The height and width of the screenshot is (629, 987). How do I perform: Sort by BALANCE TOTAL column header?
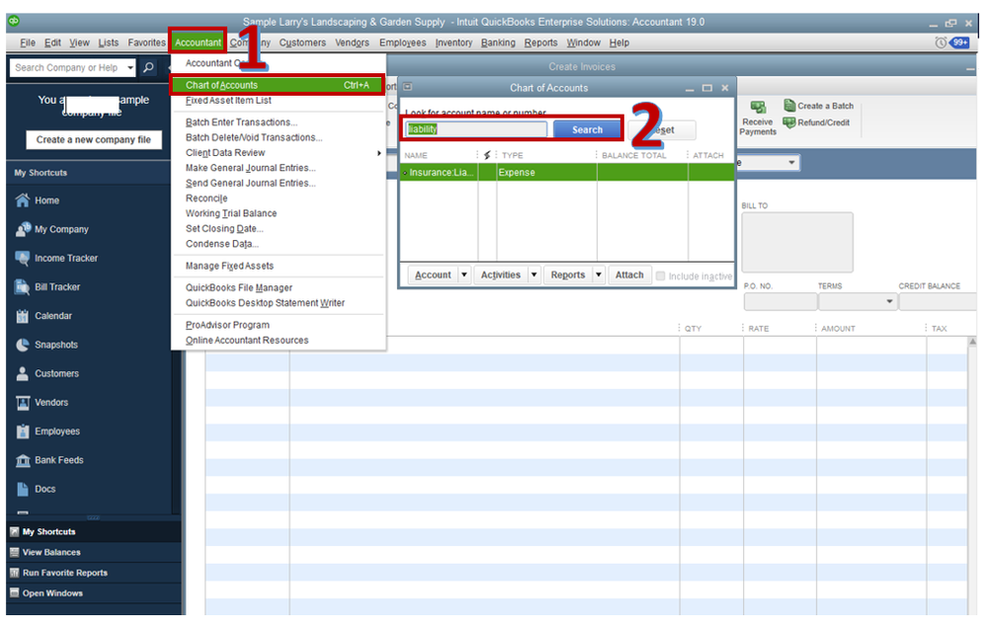[x=634, y=155]
